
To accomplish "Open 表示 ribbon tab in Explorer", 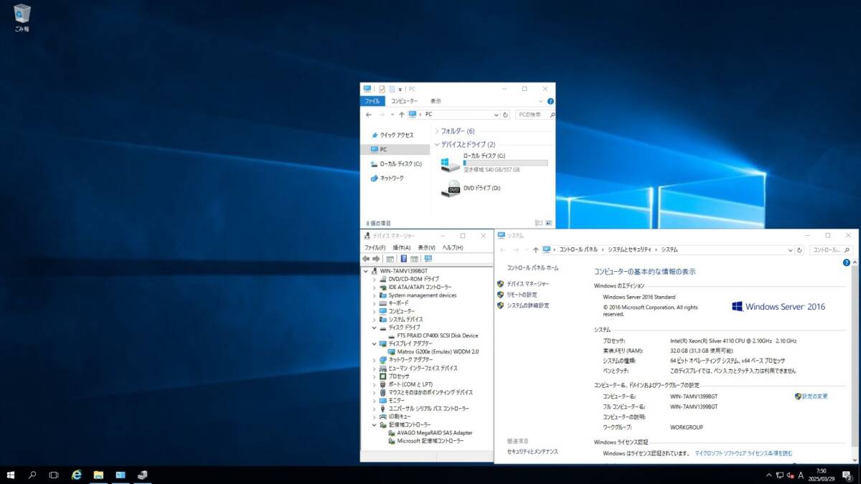I will pos(436,102).
